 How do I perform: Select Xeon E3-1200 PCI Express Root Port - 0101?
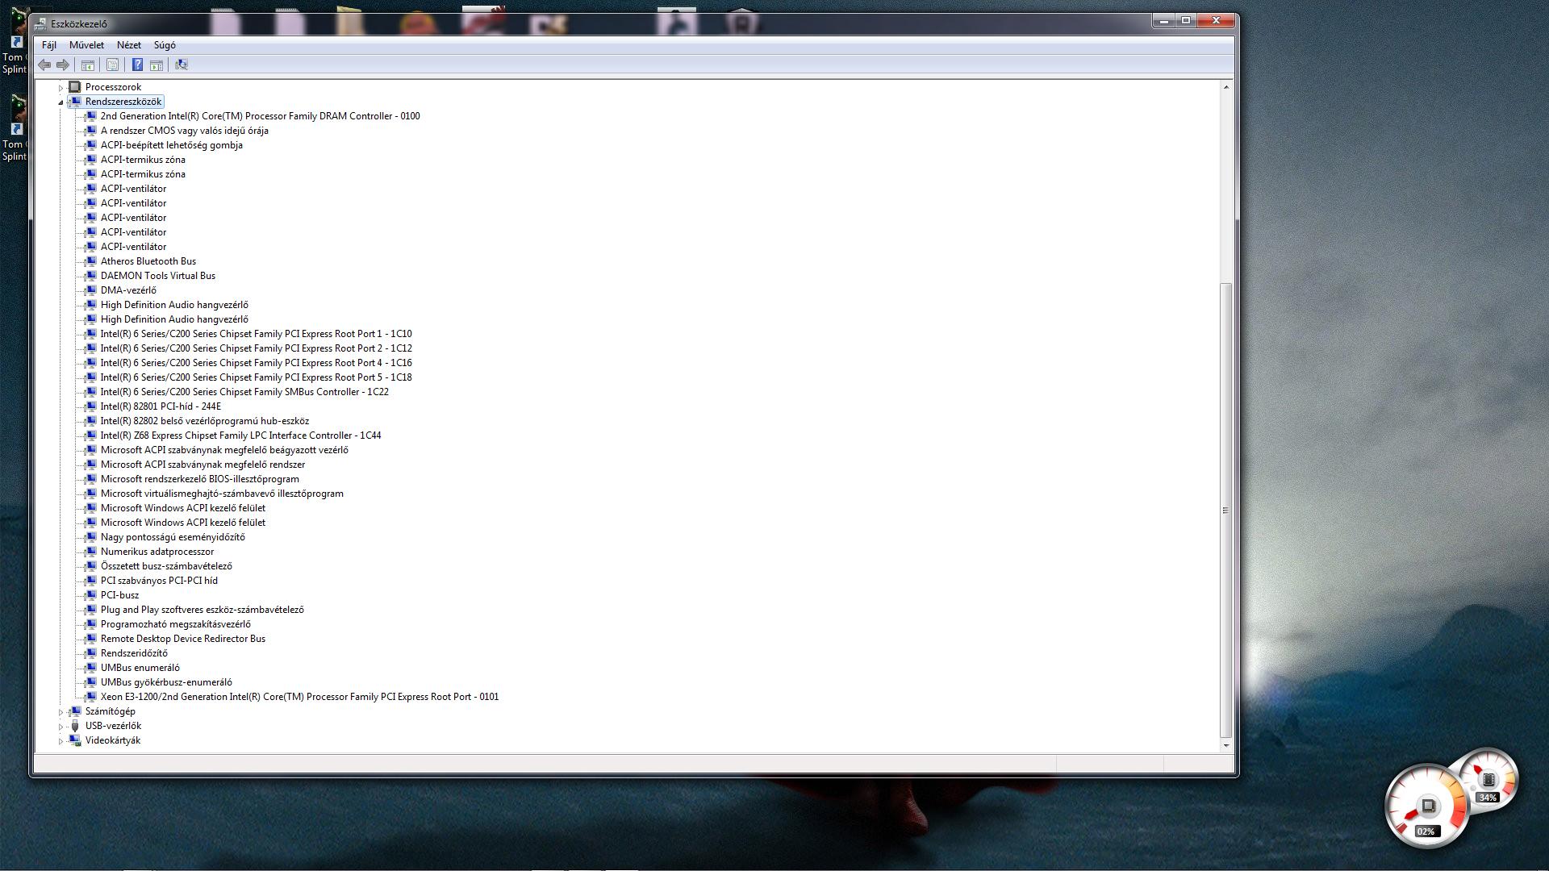tap(299, 697)
